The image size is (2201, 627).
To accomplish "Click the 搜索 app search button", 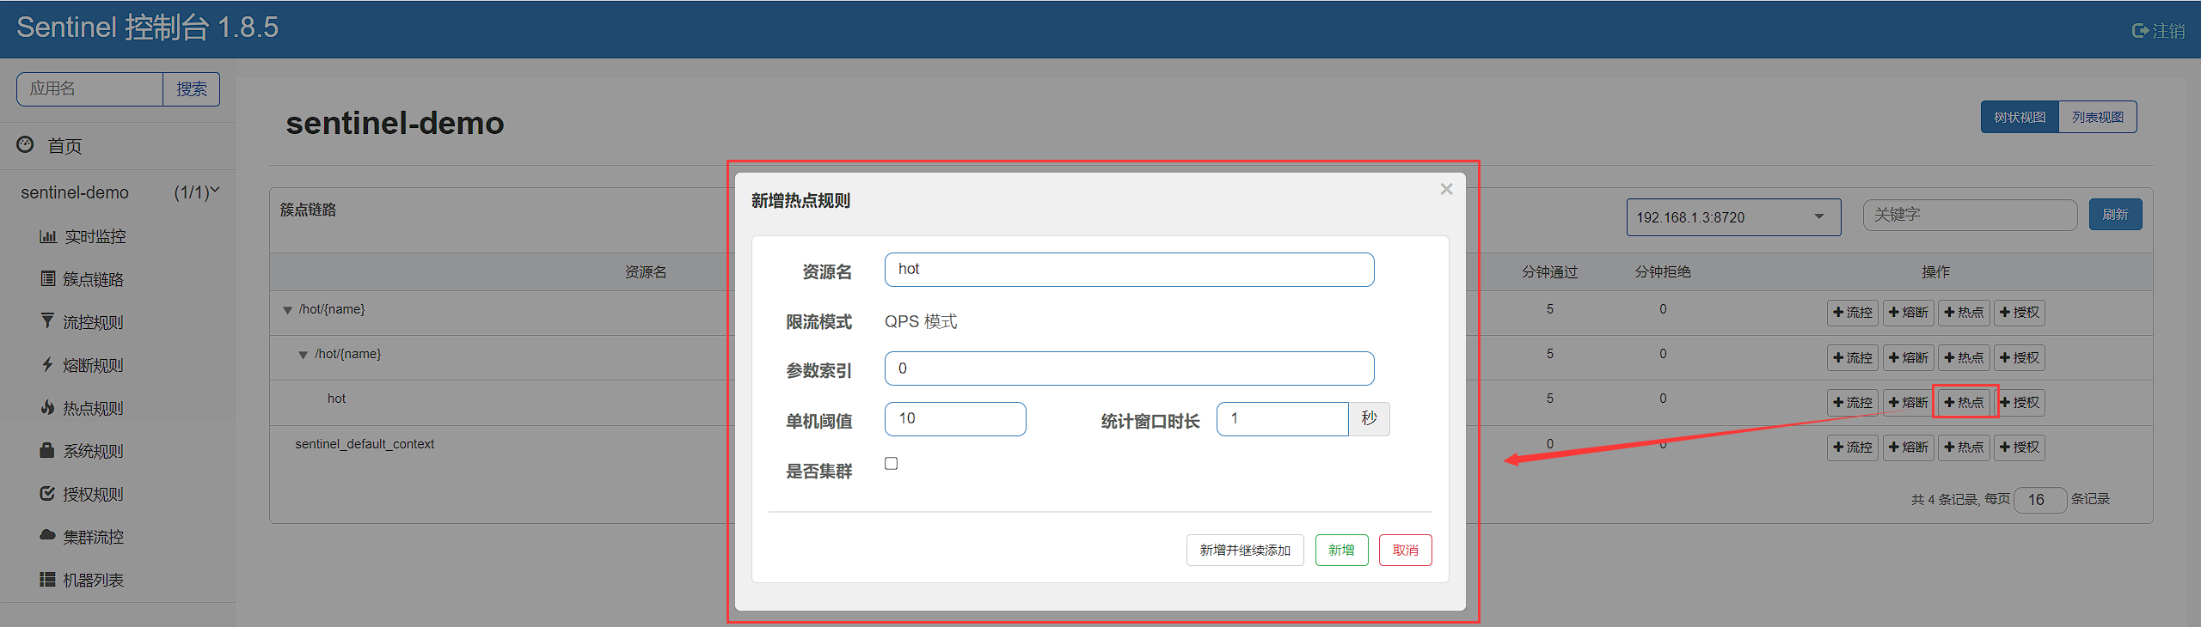I will click(192, 89).
